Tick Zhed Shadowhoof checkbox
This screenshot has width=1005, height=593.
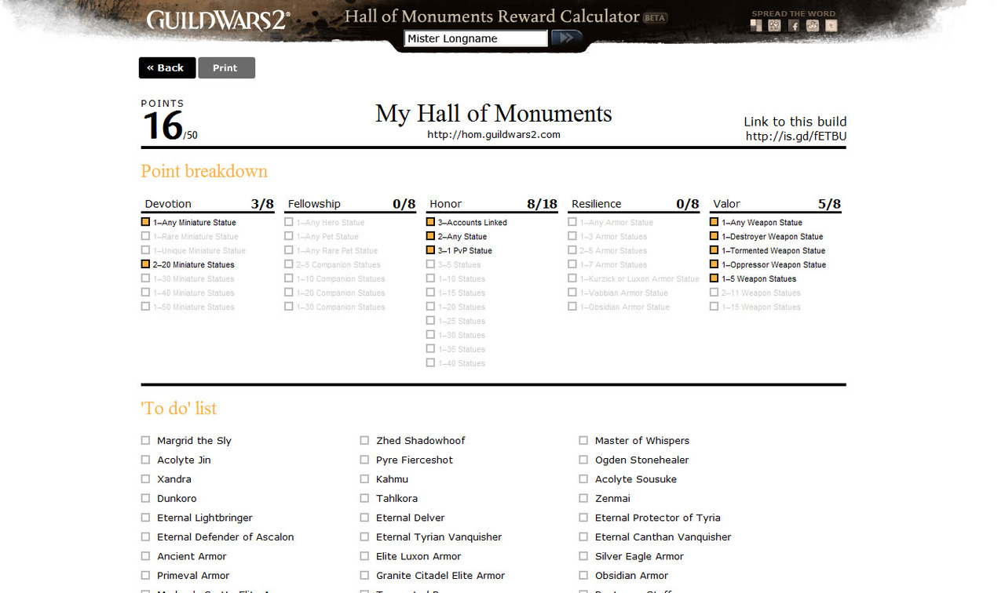tap(364, 441)
